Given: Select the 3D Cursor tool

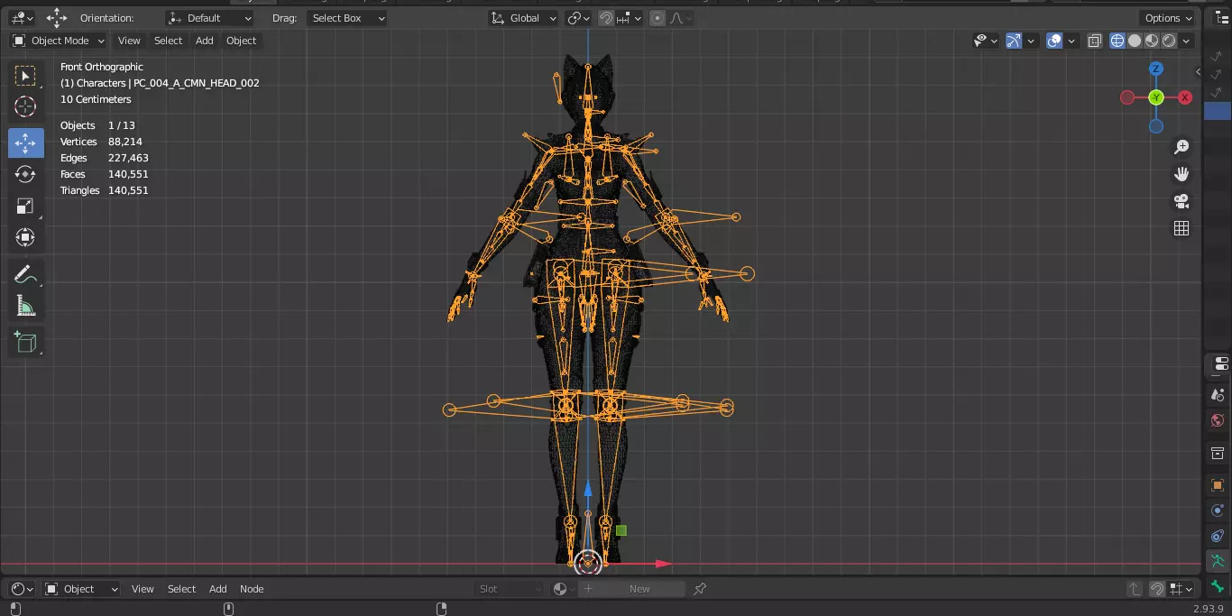Looking at the screenshot, I should (x=25, y=106).
